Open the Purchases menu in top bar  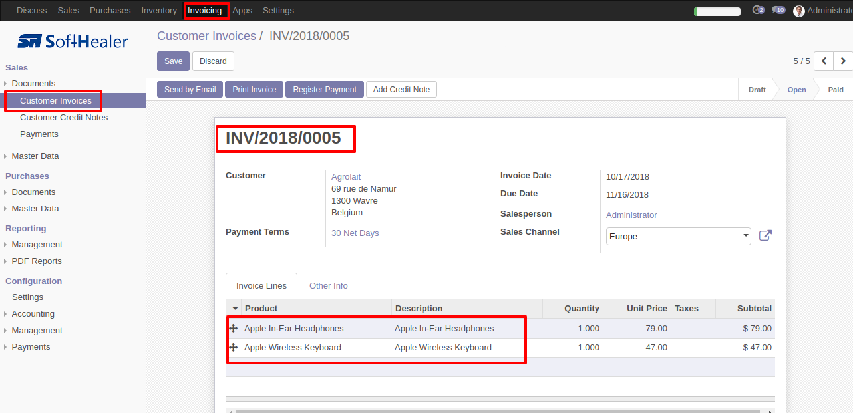[110, 11]
